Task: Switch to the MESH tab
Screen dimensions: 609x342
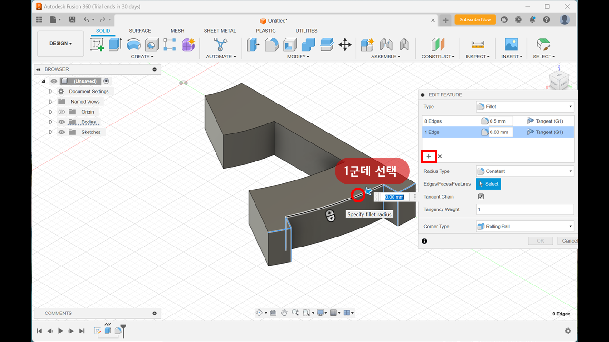Action: pos(177,31)
